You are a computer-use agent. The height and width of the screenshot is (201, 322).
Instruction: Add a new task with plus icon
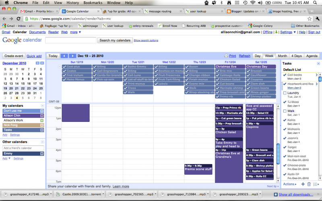(303, 184)
